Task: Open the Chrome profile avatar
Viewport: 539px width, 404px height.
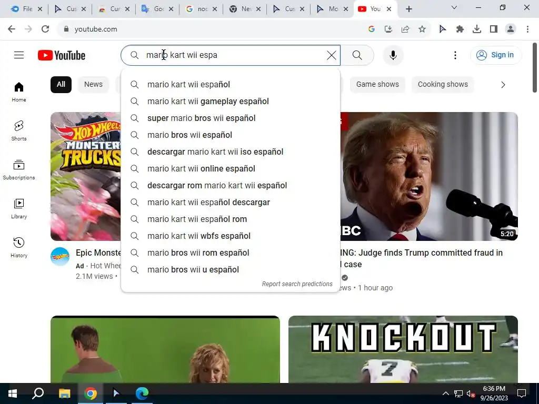Action: [x=511, y=29]
